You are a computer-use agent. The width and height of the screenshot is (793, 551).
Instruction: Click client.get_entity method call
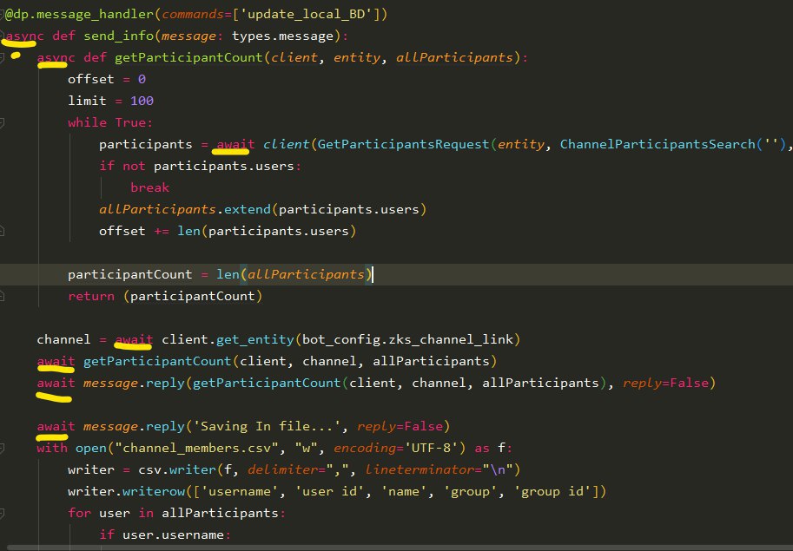click(228, 339)
